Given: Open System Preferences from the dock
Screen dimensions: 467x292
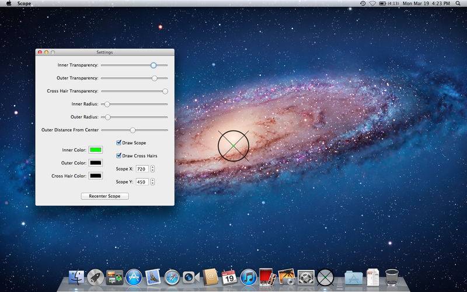Looking at the screenshot, I should [306, 278].
